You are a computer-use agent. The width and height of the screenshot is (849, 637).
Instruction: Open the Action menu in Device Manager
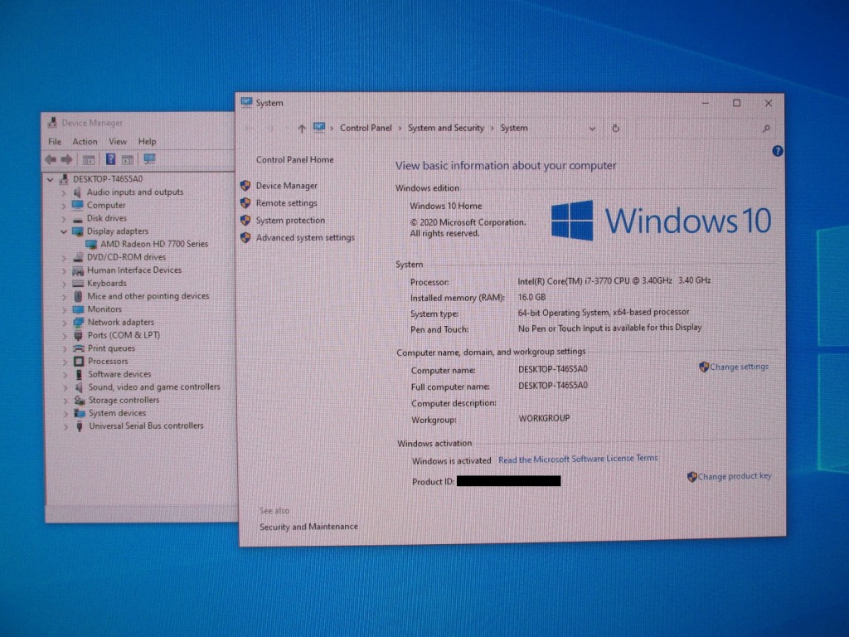85,141
